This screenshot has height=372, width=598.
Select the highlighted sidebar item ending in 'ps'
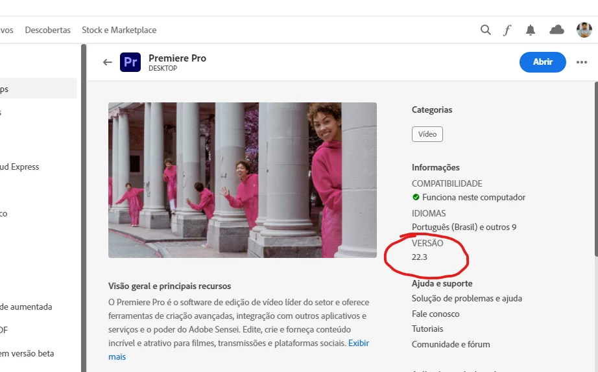pos(38,88)
